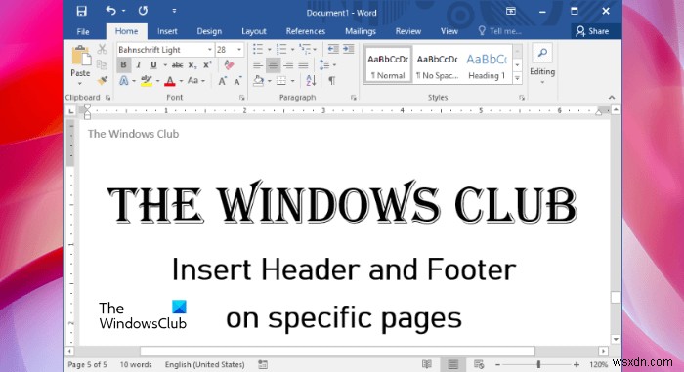
Task: Decrease font size with shrink button
Action: click(237, 81)
